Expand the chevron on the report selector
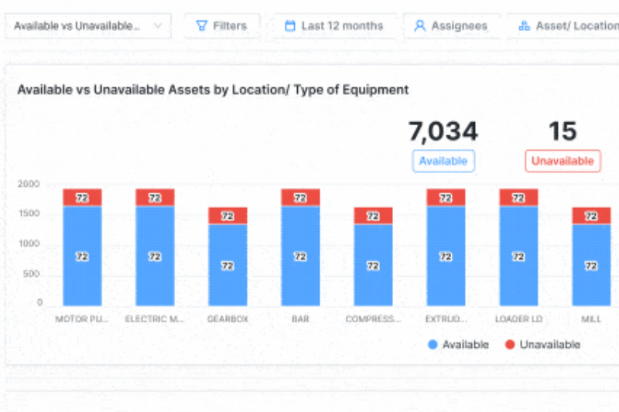Screen dimensions: 619x412 click(158, 26)
